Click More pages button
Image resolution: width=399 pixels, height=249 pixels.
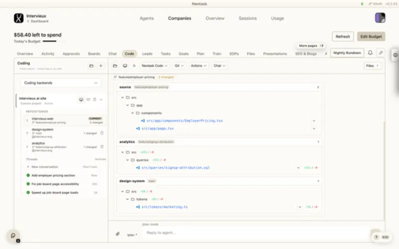click(311, 46)
